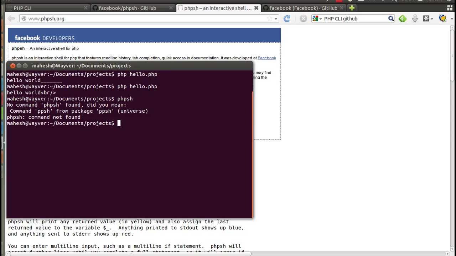Switch to facebook/phpsh GitHub tab

pos(133,8)
